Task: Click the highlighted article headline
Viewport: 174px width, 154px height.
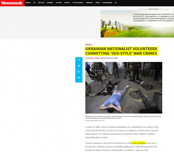Action: (x=121, y=51)
